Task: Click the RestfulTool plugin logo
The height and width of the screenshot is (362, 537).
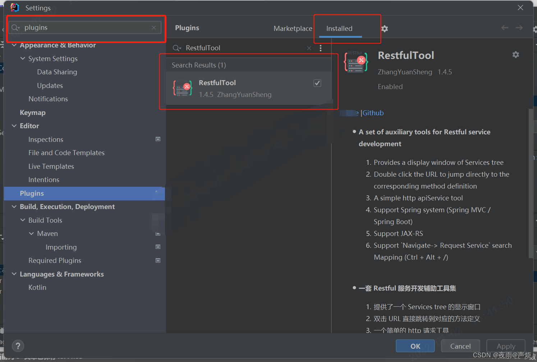Action: [355, 62]
